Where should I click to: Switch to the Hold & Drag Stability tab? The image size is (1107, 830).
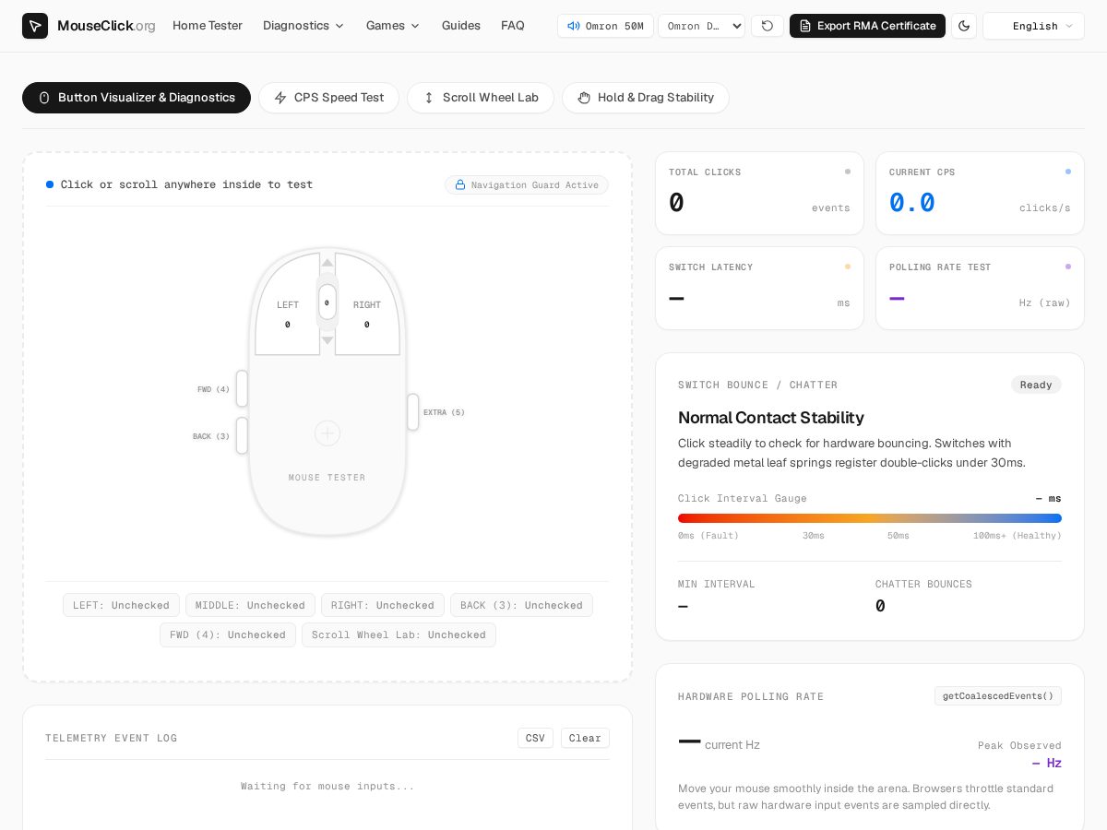[x=646, y=98]
